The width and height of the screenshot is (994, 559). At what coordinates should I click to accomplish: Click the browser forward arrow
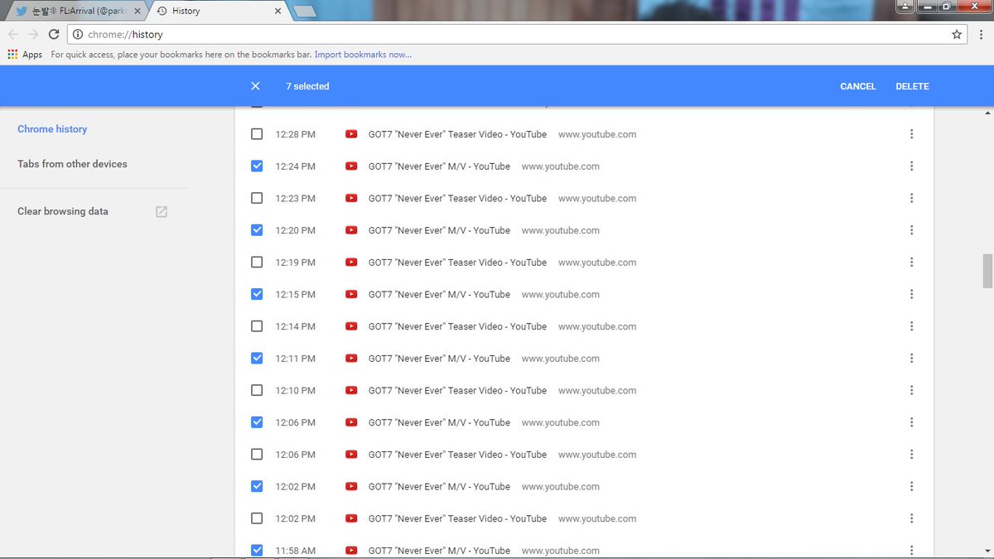(33, 35)
